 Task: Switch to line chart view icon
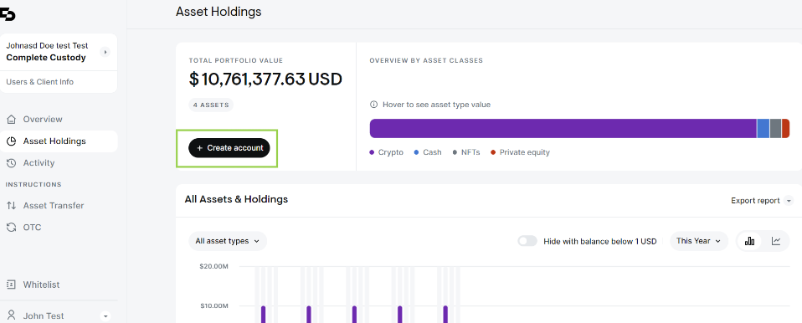click(776, 241)
